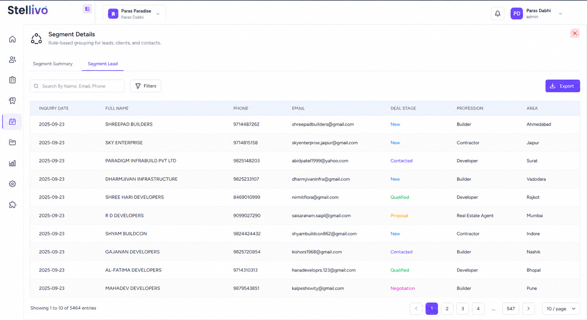This screenshot has width=587, height=320.
Task: Select the SHREEPAD BUILDERS row name
Action: coord(129,124)
